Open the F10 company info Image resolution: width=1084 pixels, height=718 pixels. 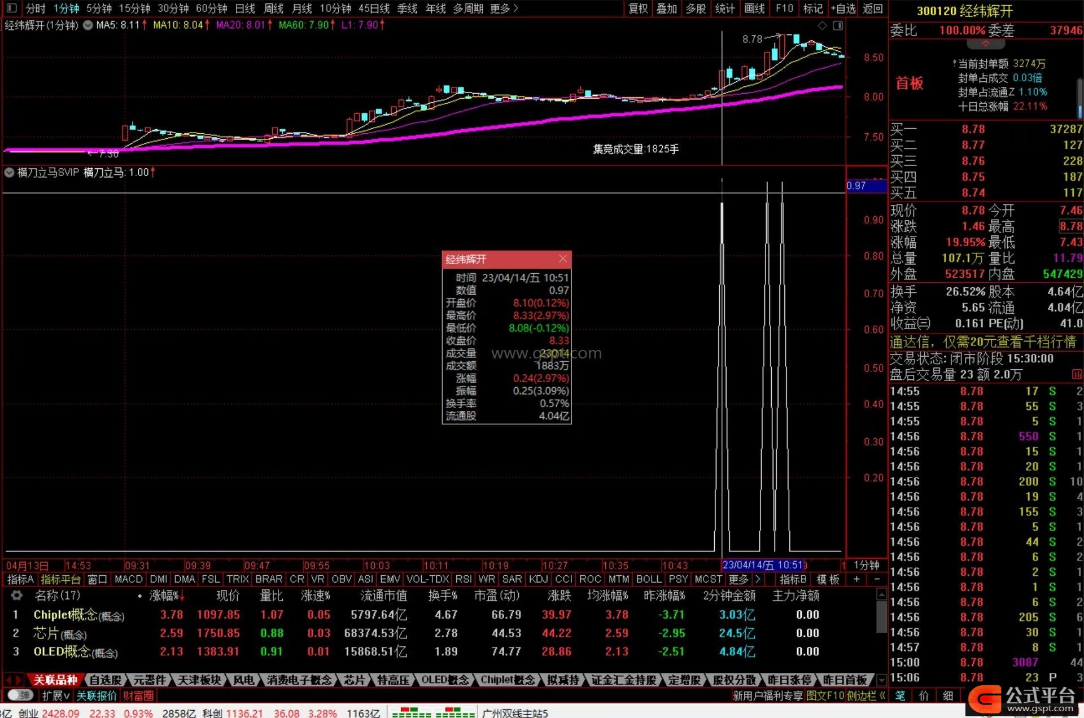pos(784,8)
